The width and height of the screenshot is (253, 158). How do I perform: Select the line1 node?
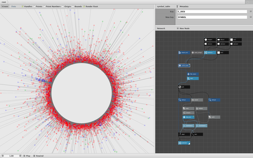click(x=197, y=134)
